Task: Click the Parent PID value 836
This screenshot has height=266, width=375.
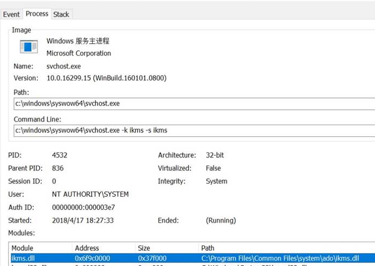Action: pyautogui.click(x=57, y=168)
